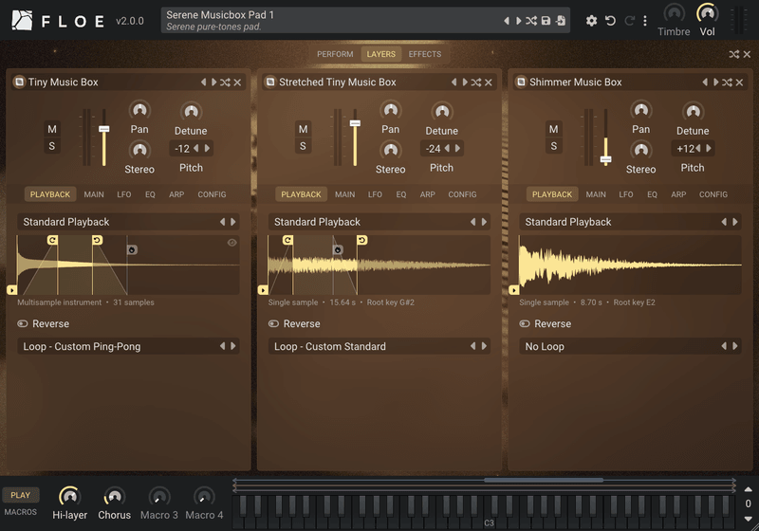Click Tiny Music Box instrument icon

coord(19,82)
